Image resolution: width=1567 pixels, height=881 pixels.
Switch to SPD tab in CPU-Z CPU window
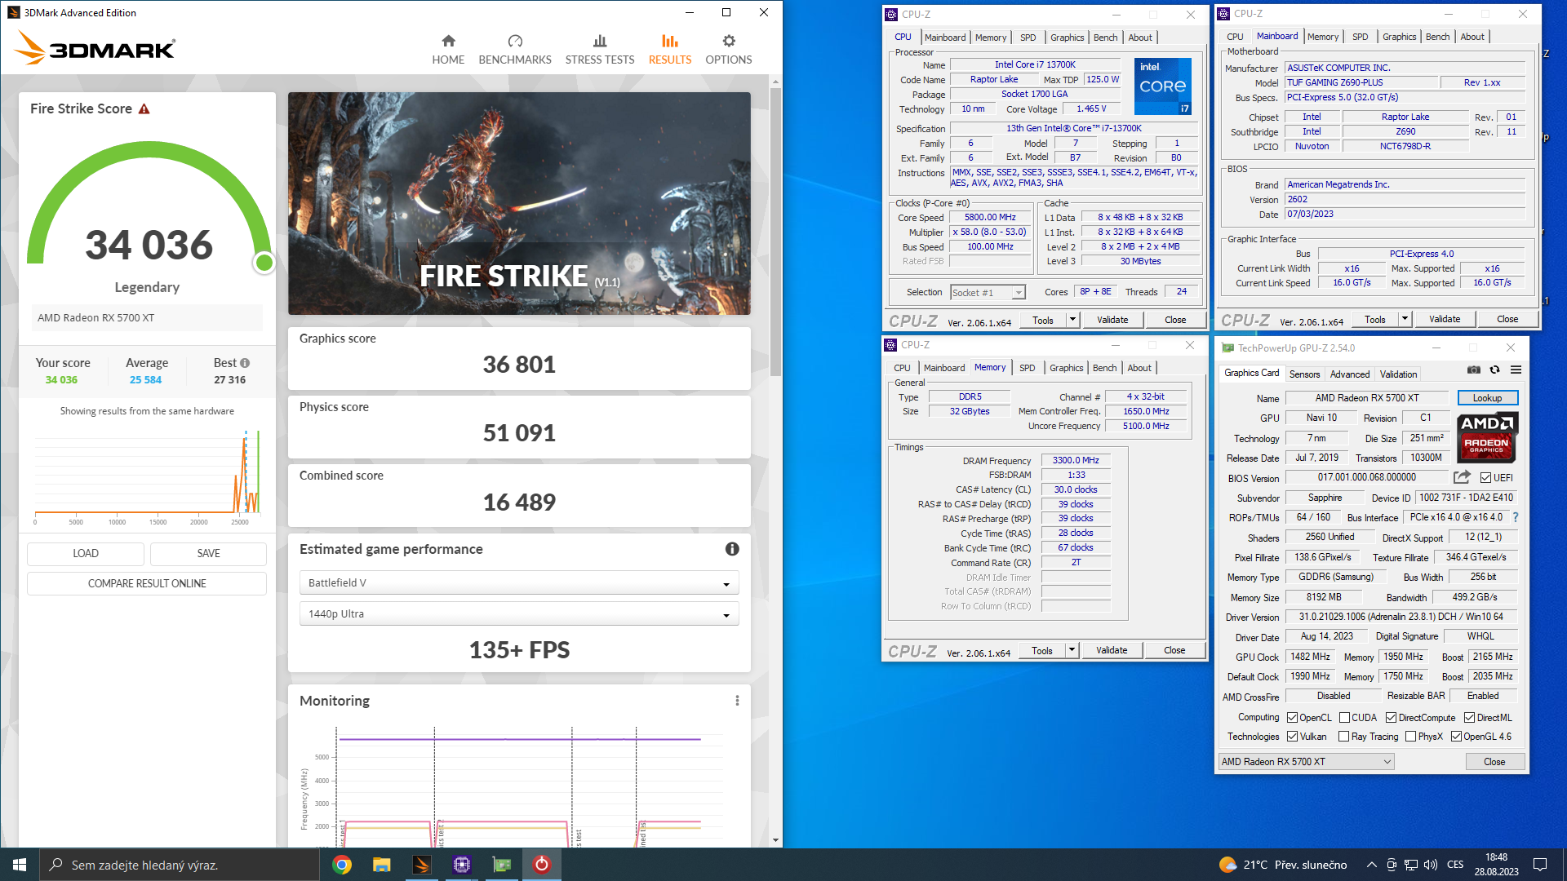[x=1028, y=38]
